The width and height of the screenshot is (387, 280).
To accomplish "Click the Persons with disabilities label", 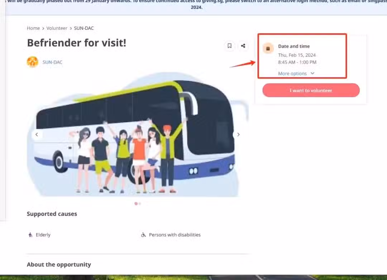I will coord(175,235).
